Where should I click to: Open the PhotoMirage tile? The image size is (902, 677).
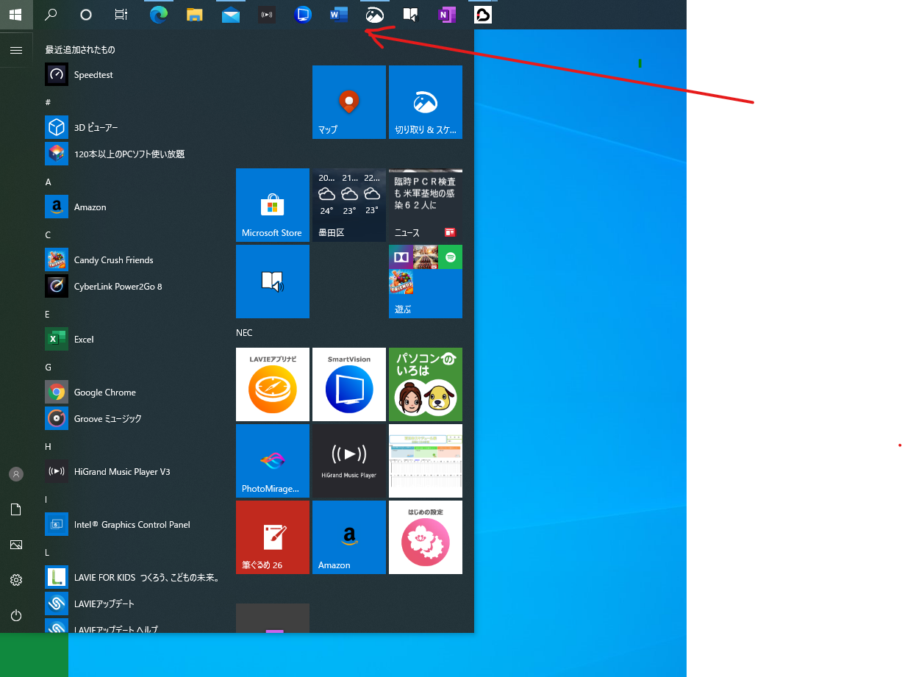[x=273, y=461]
